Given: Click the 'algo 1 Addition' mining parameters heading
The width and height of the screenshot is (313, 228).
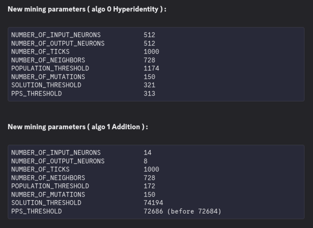Looking at the screenshot, I should (x=78, y=127).
